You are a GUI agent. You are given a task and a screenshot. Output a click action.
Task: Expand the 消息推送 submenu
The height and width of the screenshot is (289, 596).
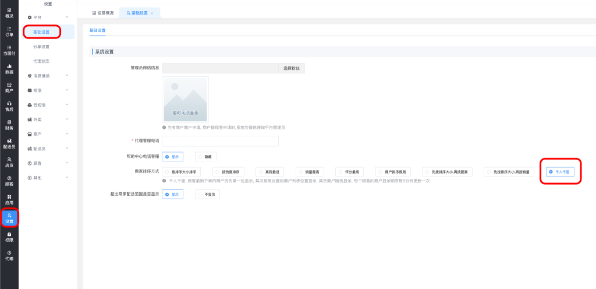[x=49, y=76]
